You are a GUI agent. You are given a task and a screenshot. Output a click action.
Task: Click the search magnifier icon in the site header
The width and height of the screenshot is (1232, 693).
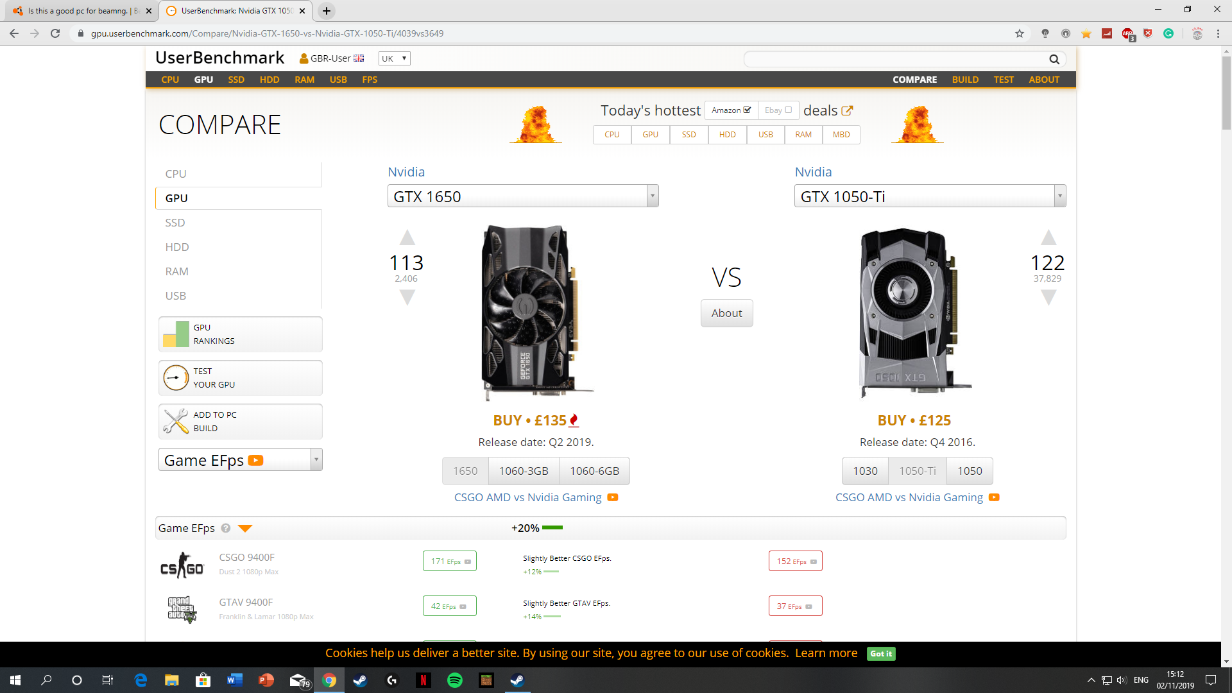click(x=1054, y=59)
